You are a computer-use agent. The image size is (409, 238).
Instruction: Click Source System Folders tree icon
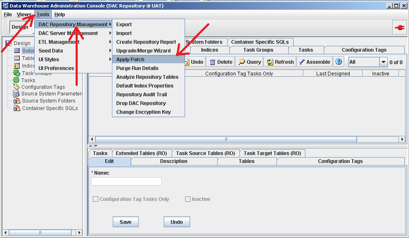(x=17, y=101)
